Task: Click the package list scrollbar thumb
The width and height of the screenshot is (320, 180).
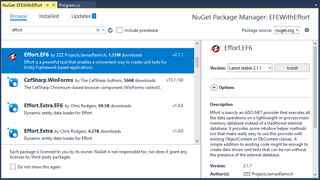Action: (197, 62)
